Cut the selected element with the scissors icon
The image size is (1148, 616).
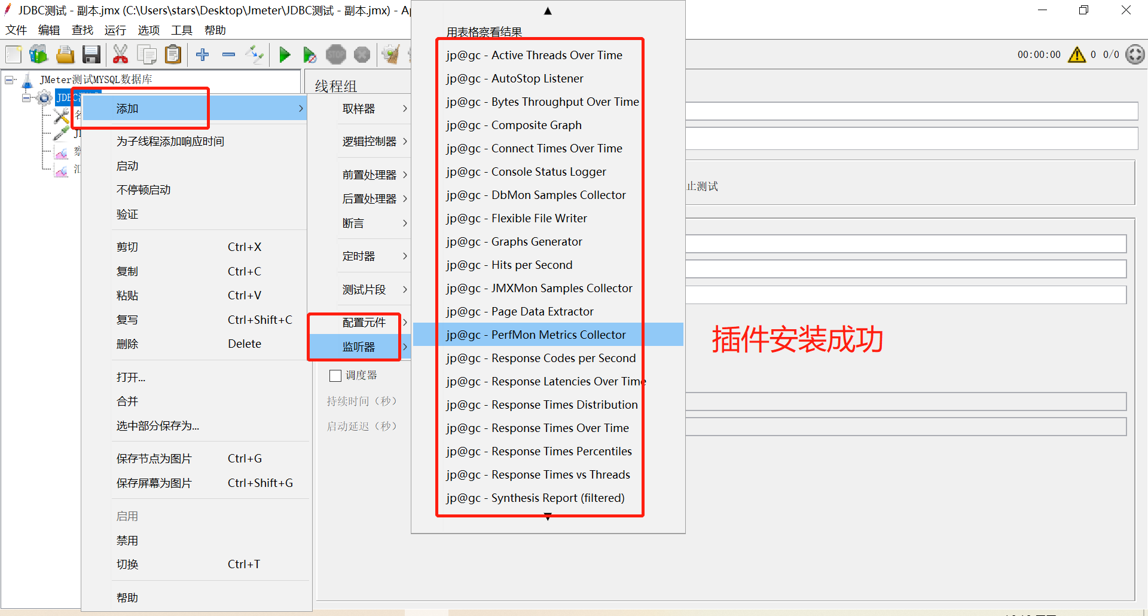[120, 54]
